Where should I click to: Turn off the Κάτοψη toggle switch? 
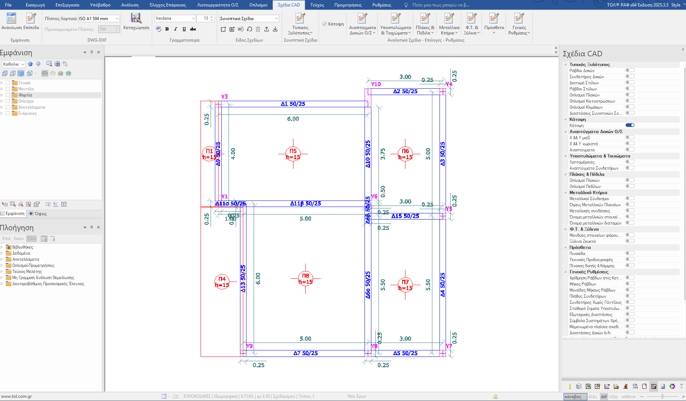point(630,125)
